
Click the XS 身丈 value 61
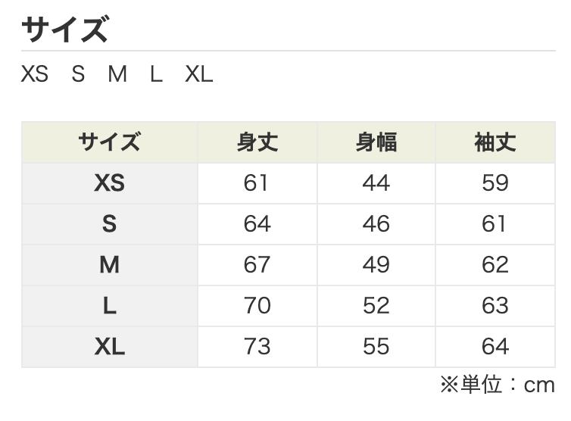257,183
